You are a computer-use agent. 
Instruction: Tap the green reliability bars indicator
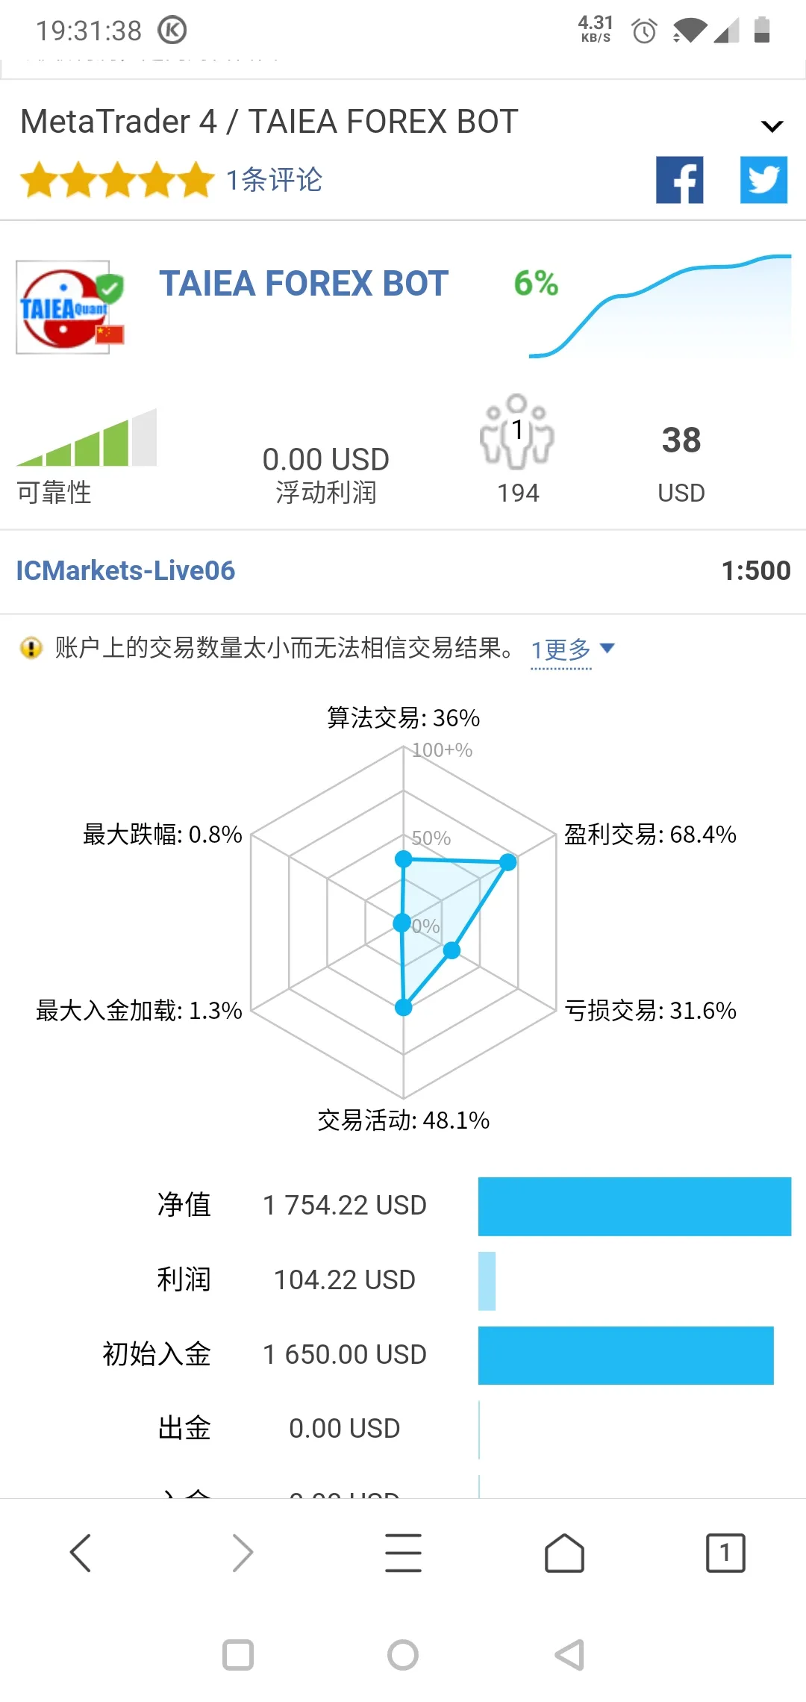(87, 437)
